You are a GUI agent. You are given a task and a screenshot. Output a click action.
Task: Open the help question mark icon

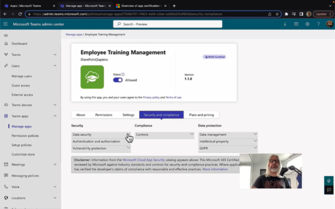pyautogui.click(x=318, y=24)
